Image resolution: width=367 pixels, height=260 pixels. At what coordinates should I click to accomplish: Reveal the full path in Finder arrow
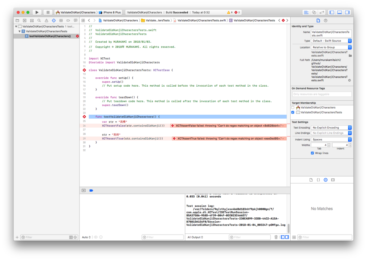coord(349,81)
